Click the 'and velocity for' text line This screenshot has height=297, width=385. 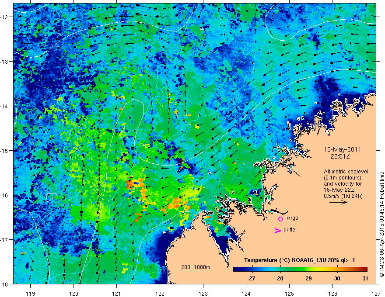pos(343,184)
